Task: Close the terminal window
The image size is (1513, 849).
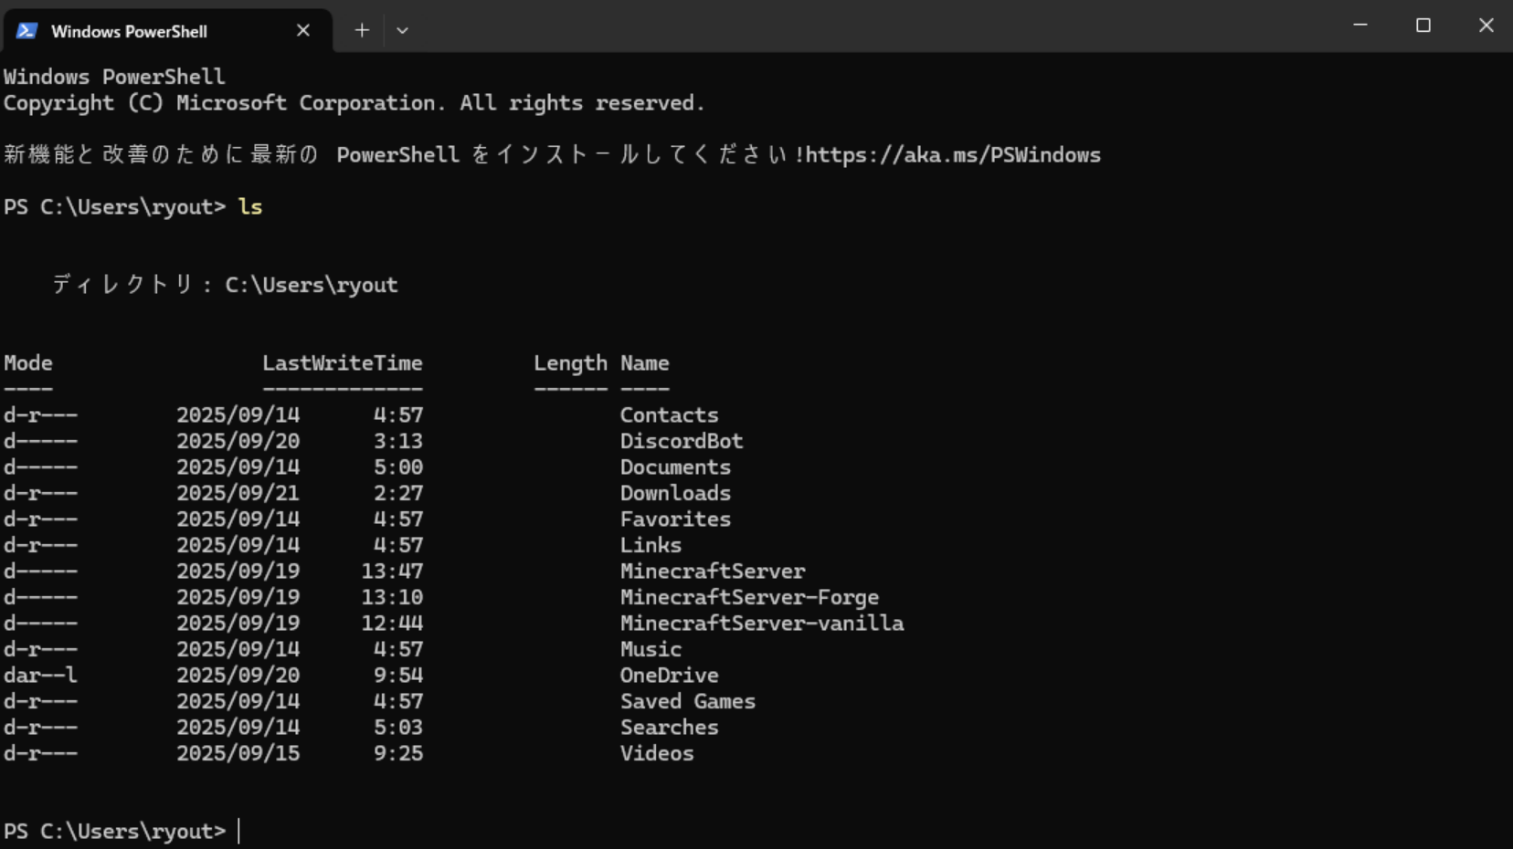Action: pos(1486,26)
